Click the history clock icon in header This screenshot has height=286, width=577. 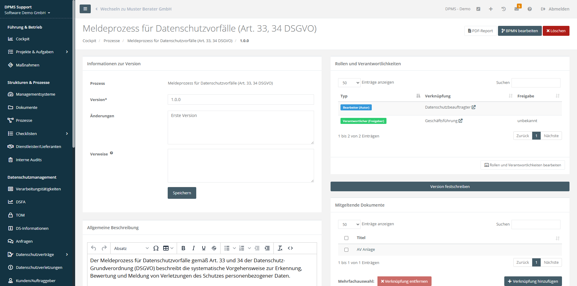pyautogui.click(x=504, y=9)
